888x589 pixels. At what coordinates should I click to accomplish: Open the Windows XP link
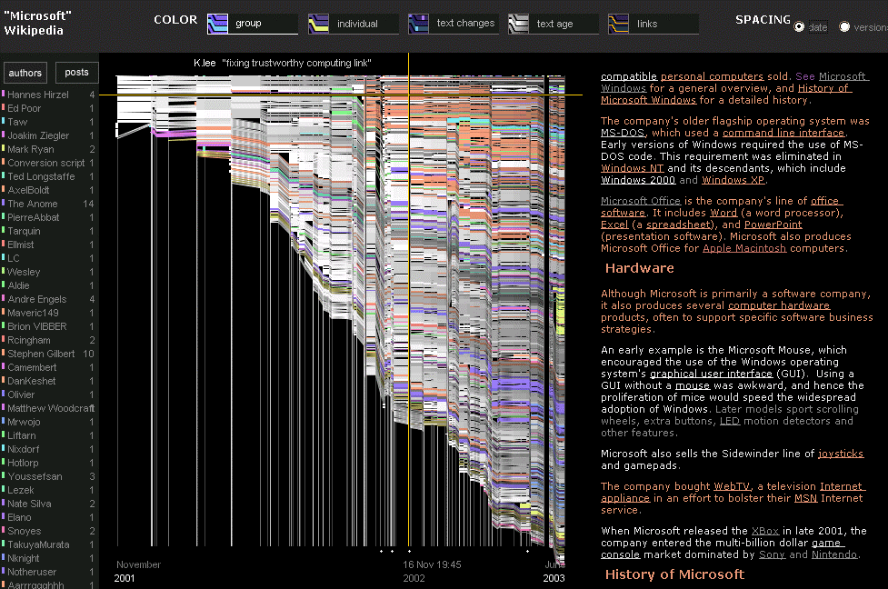(x=733, y=180)
